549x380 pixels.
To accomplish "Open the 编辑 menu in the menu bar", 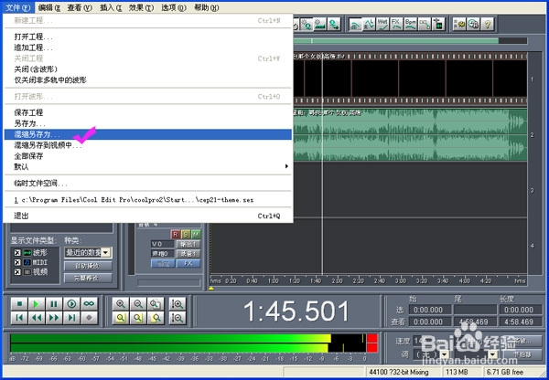I will pyautogui.click(x=49, y=7).
